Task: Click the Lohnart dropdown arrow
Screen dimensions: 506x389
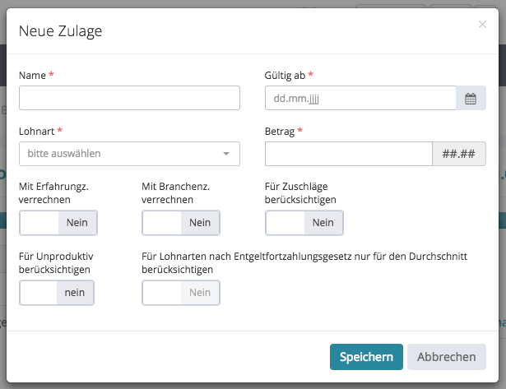Action: (x=226, y=154)
